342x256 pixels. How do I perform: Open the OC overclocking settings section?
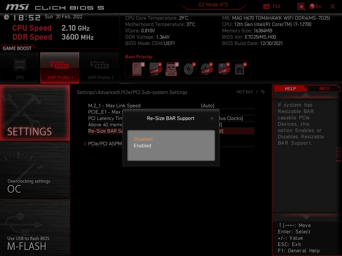[35, 170]
